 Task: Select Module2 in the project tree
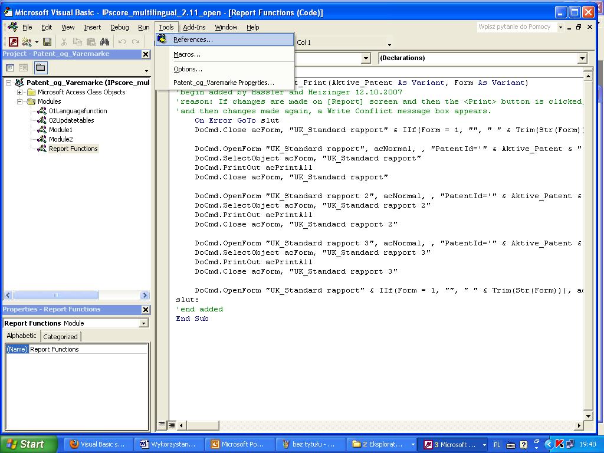tap(61, 139)
